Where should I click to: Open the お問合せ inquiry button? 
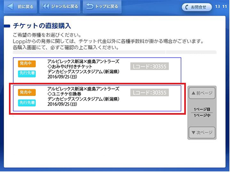click(x=196, y=7)
